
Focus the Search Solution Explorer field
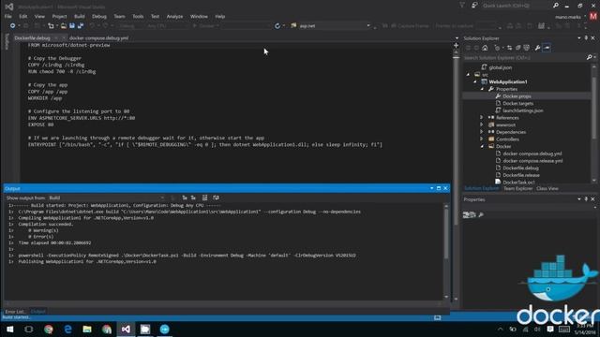coord(524,58)
